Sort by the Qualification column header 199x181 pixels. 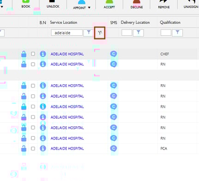pyautogui.click(x=170, y=22)
